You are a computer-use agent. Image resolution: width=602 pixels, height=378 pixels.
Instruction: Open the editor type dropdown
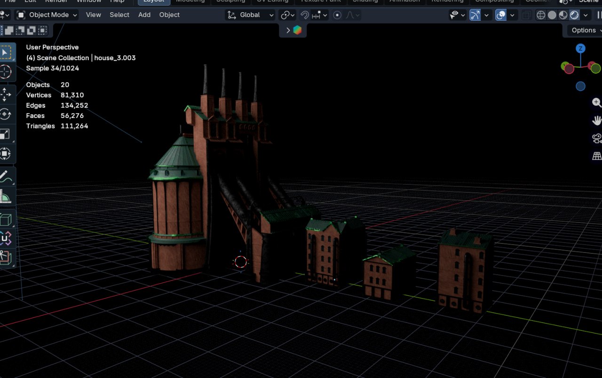[5, 15]
